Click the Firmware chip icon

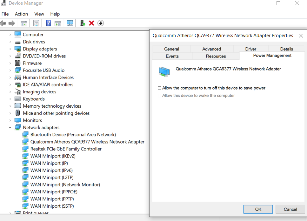18,63
